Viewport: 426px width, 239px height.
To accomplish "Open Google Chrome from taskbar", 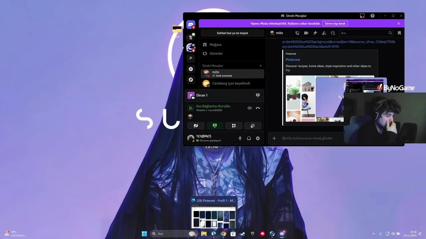I will pyautogui.click(x=223, y=234).
